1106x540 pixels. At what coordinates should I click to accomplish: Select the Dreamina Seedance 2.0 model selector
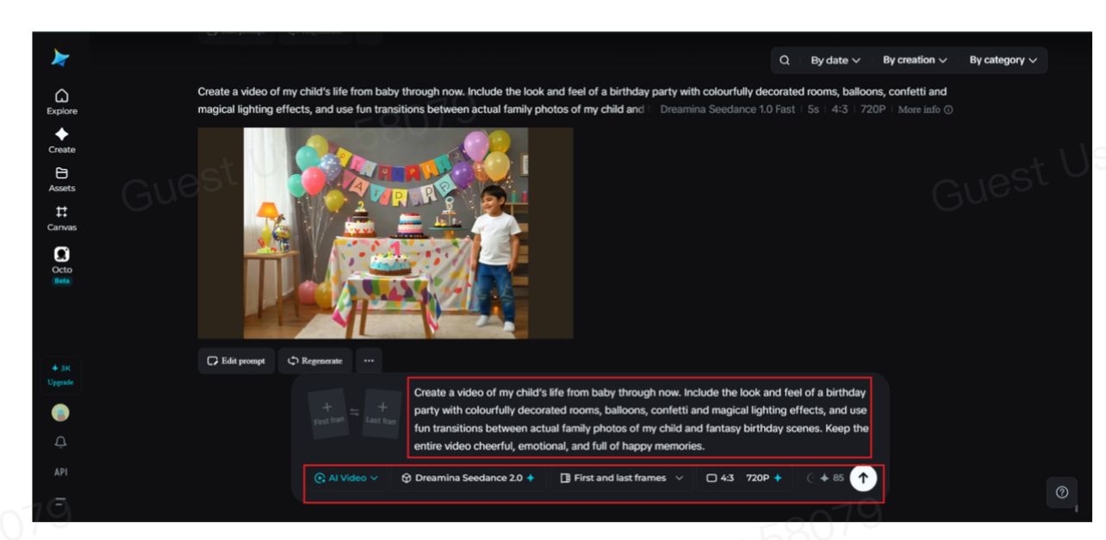(469, 478)
